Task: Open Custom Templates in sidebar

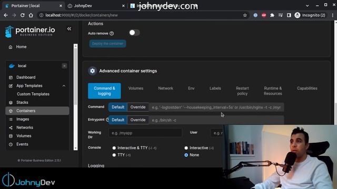Action: click(33, 94)
